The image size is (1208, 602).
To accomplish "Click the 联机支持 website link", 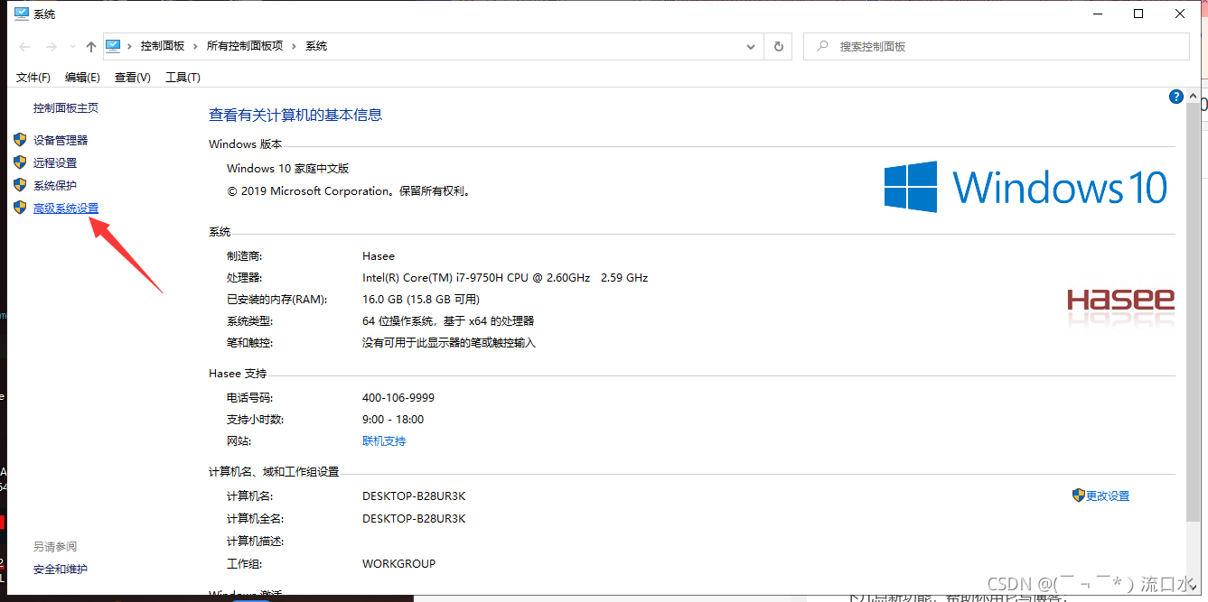I will [384, 441].
